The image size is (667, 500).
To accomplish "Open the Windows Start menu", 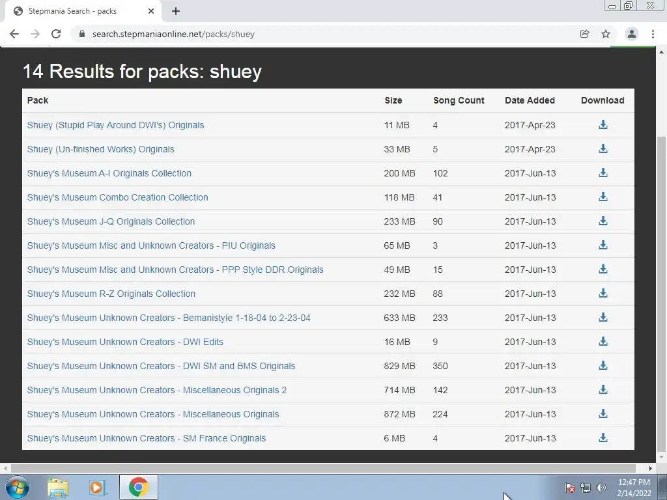I will [x=17, y=487].
